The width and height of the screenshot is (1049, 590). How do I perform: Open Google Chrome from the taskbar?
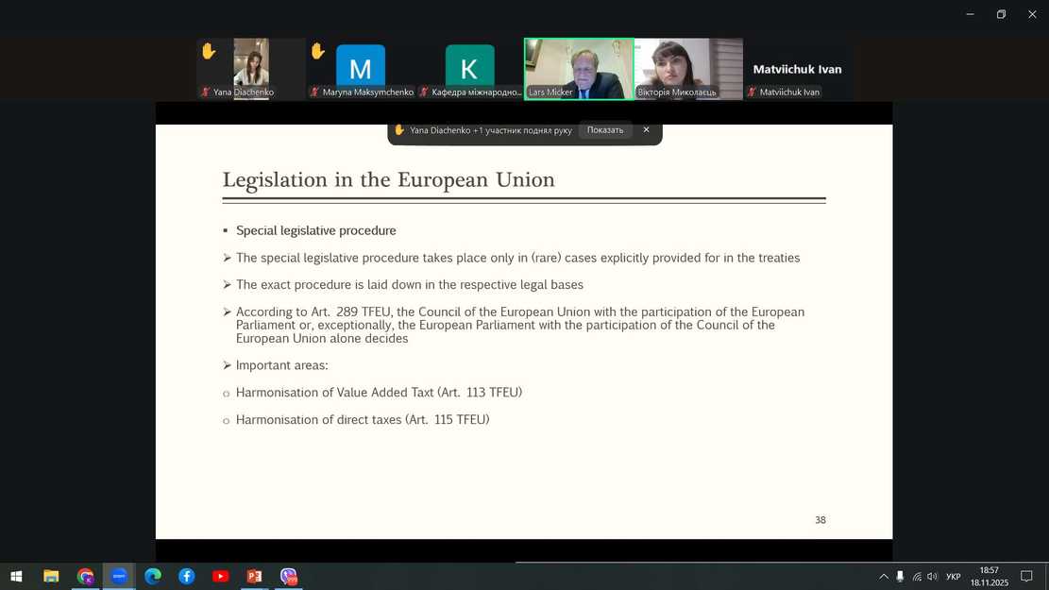pyautogui.click(x=85, y=577)
